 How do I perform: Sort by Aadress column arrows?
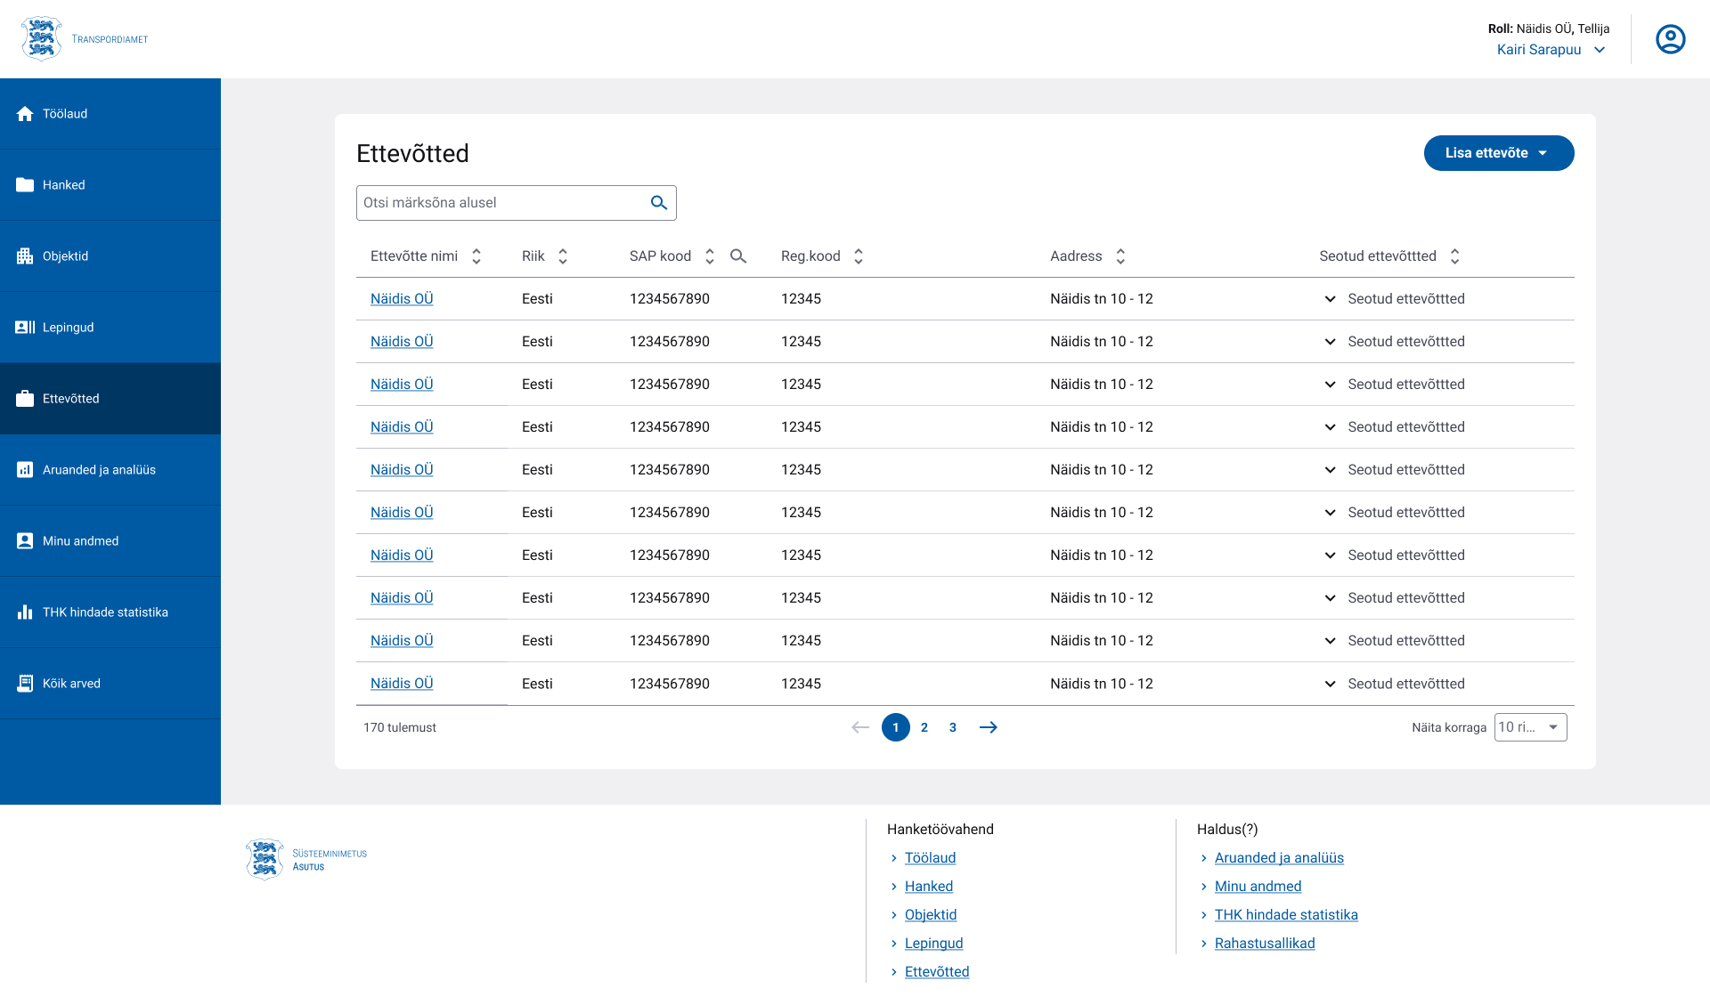click(x=1120, y=256)
